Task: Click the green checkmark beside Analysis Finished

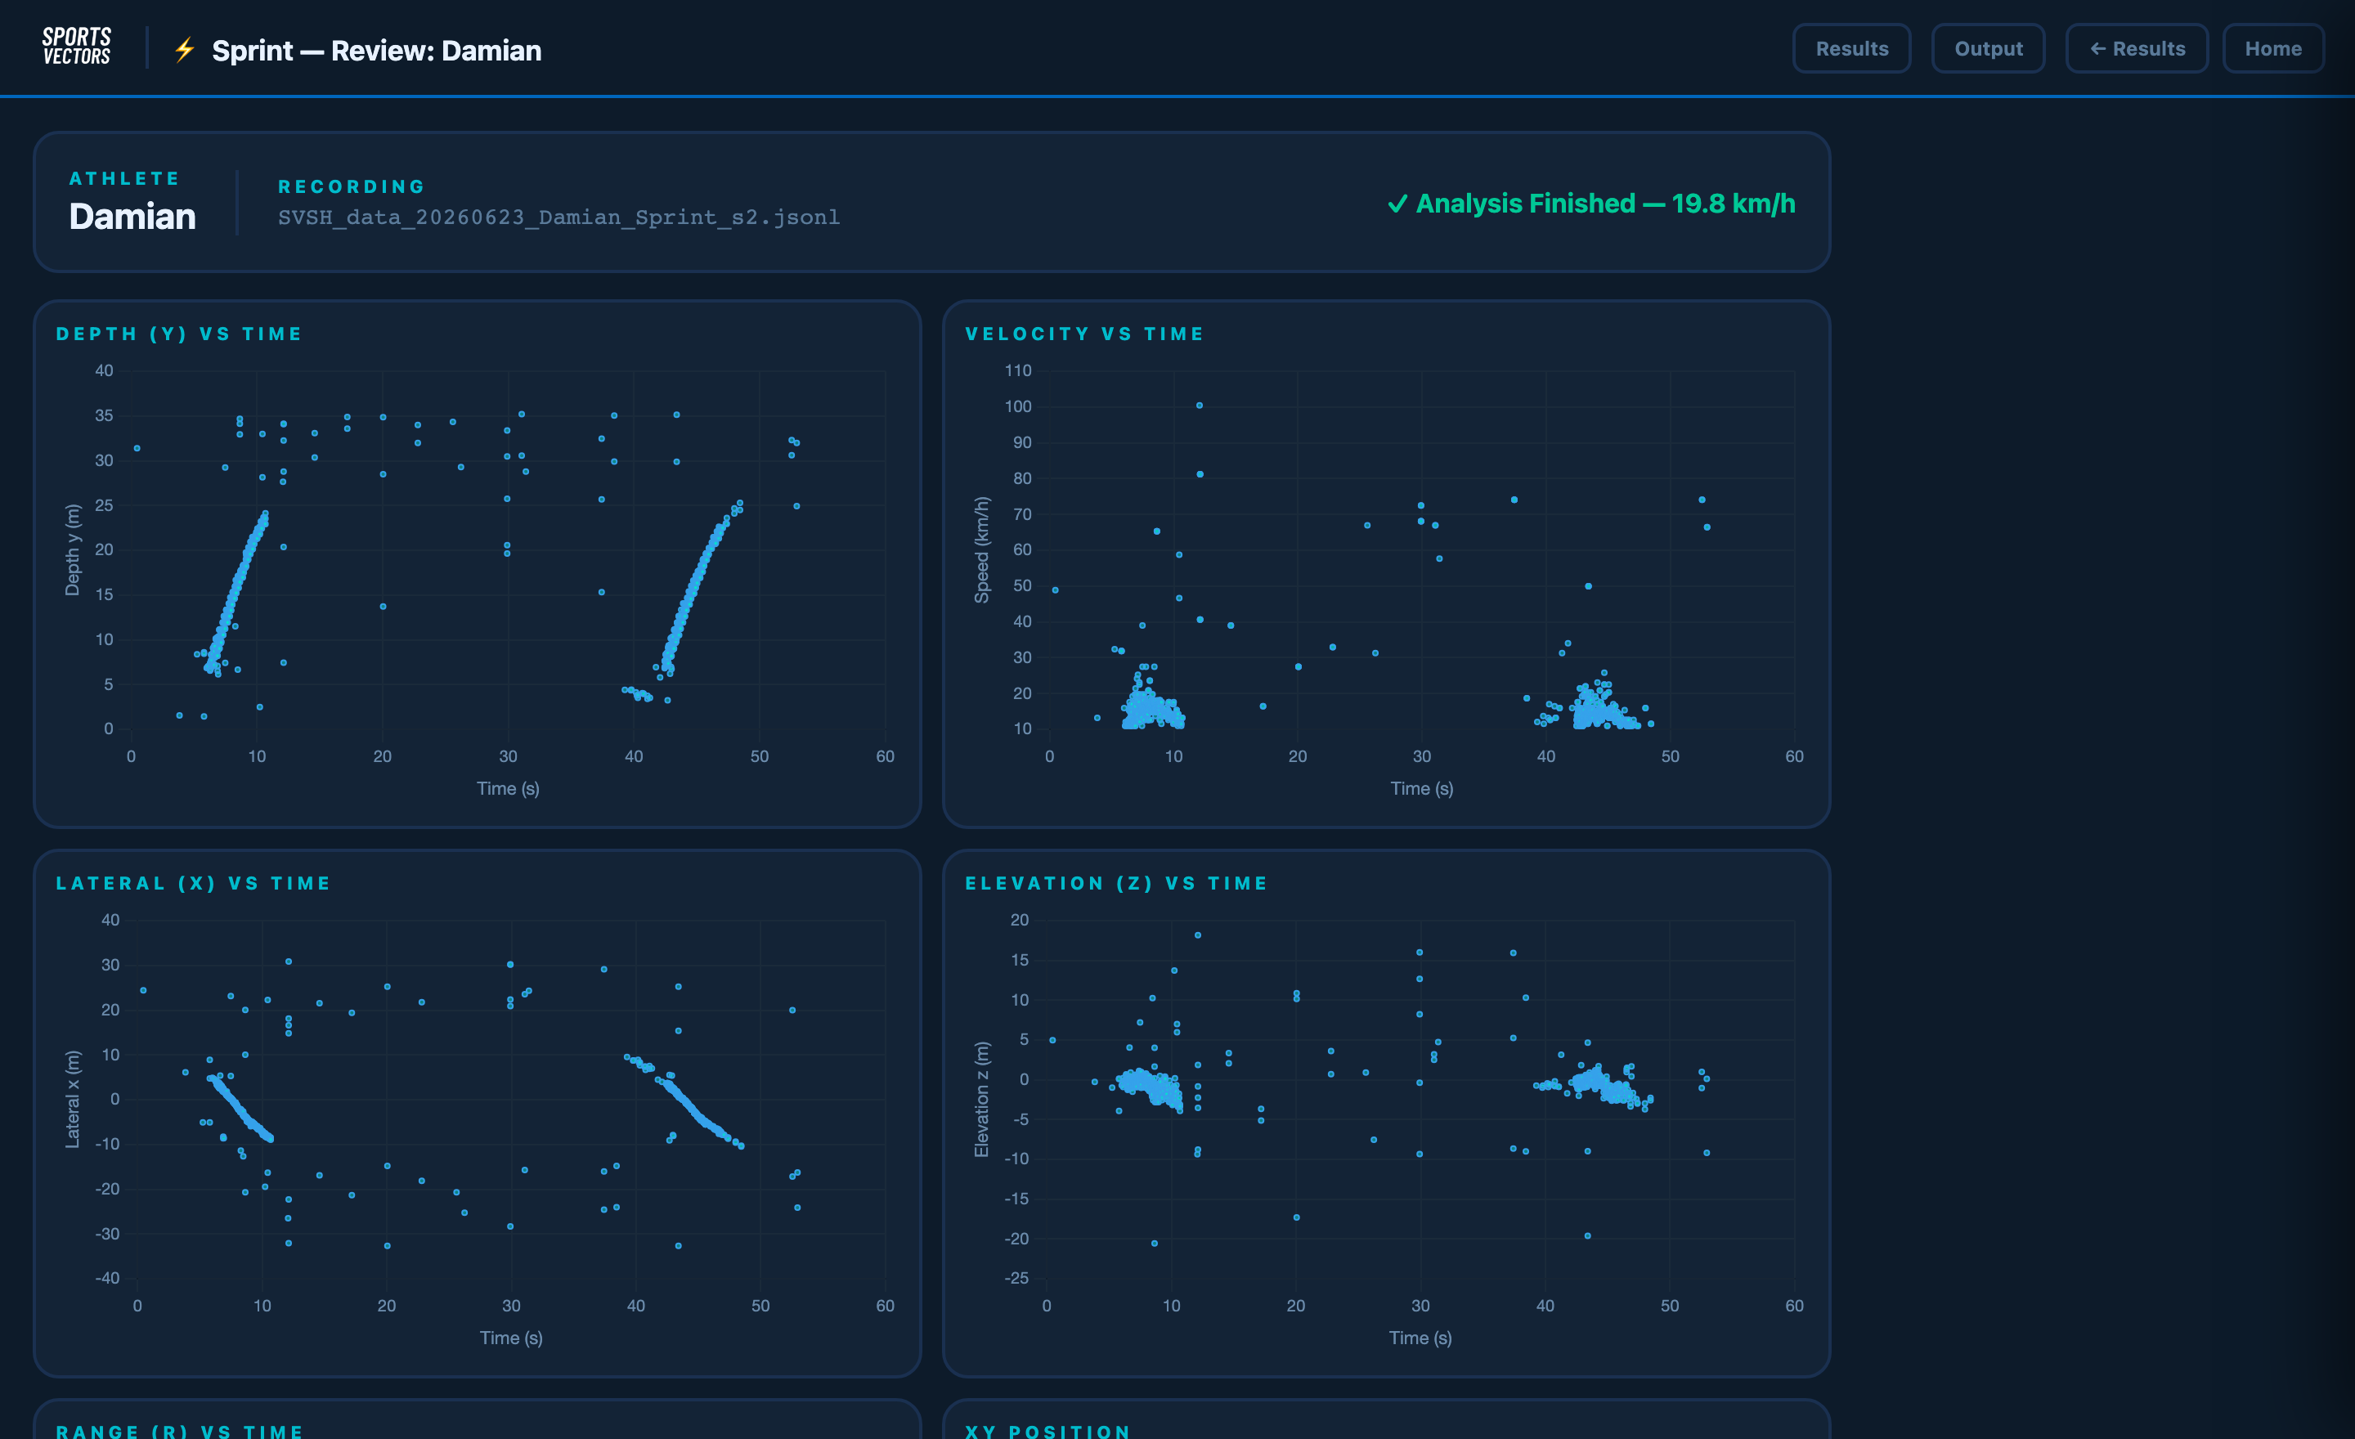Action: (1397, 204)
